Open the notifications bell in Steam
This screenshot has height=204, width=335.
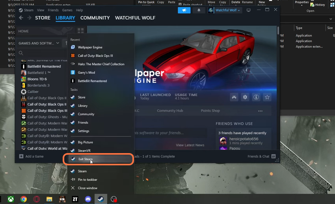[x=199, y=10]
